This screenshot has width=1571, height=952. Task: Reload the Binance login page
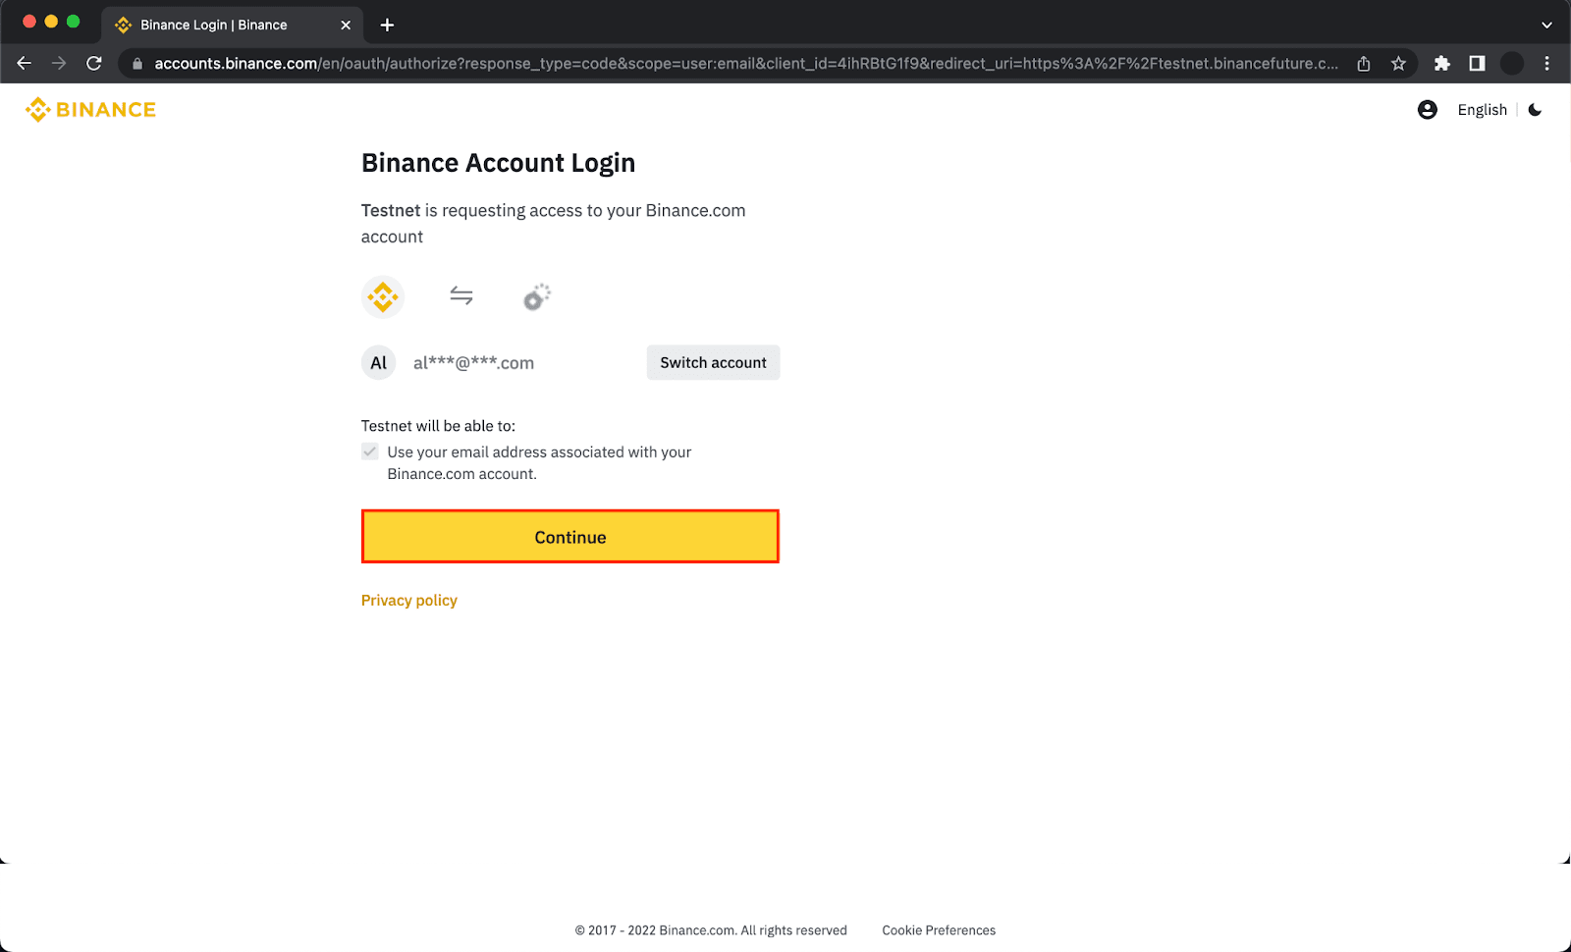tap(94, 64)
